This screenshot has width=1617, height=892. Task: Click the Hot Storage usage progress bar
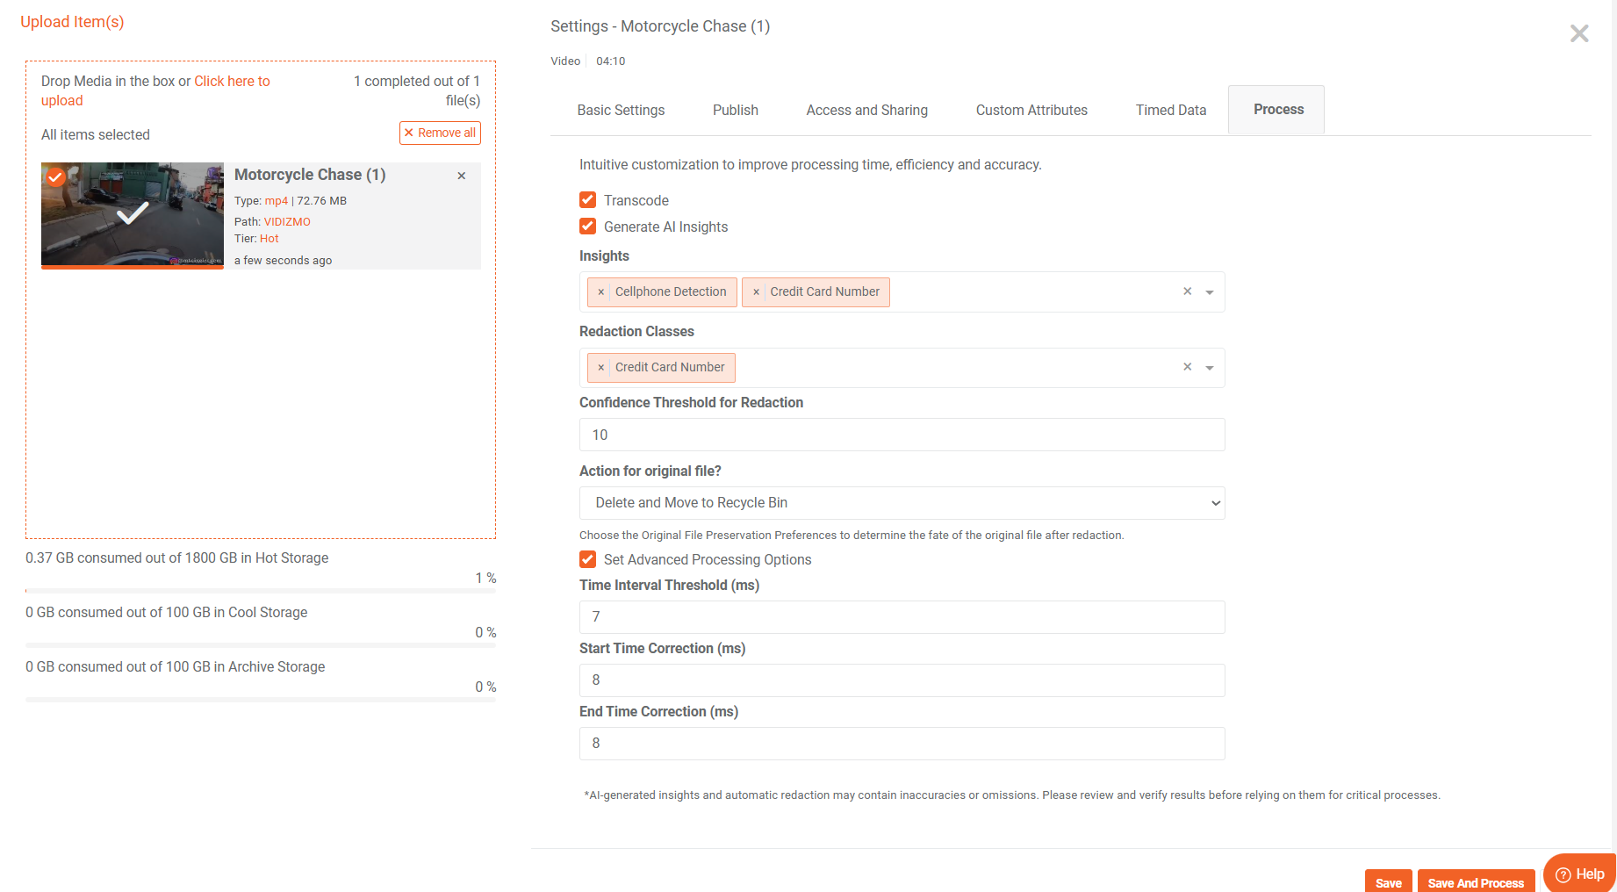pos(261,591)
